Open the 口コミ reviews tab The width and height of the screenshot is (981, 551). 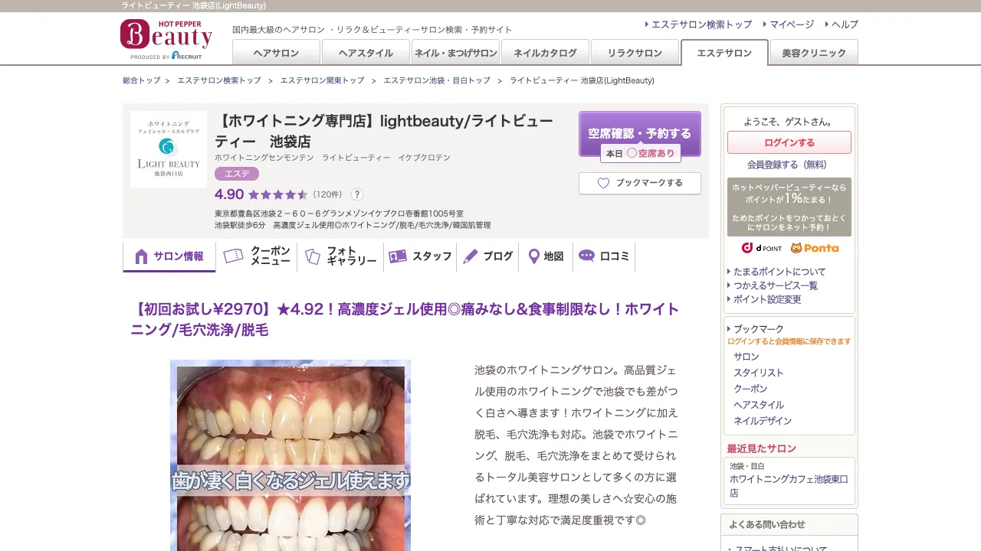(x=604, y=256)
